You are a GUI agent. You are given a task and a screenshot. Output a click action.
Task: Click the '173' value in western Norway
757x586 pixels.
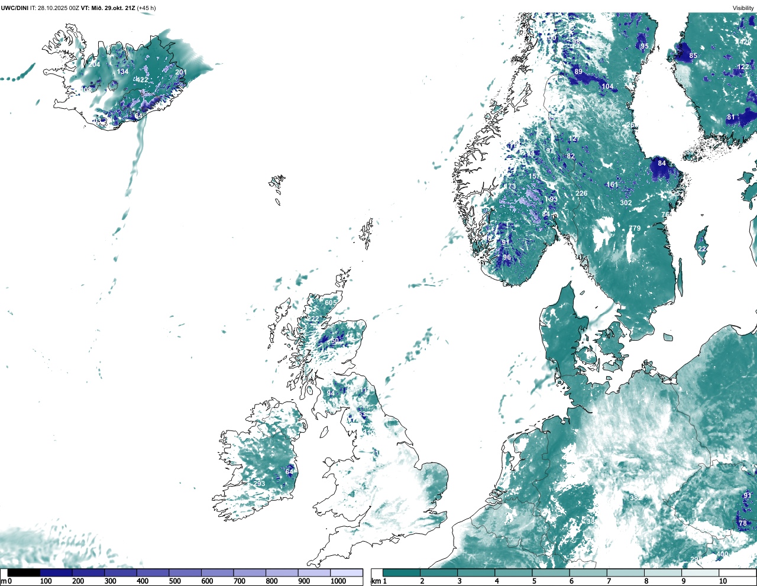coord(510,187)
